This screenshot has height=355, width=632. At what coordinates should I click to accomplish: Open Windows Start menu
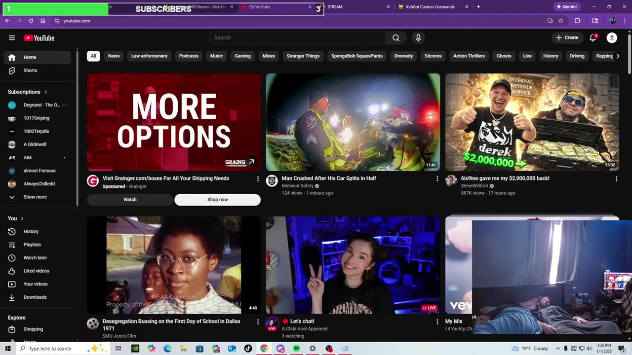point(7,349)
